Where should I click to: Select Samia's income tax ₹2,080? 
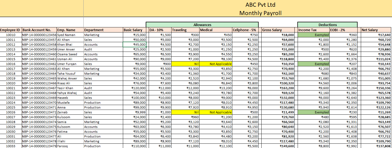pos(313,122)
